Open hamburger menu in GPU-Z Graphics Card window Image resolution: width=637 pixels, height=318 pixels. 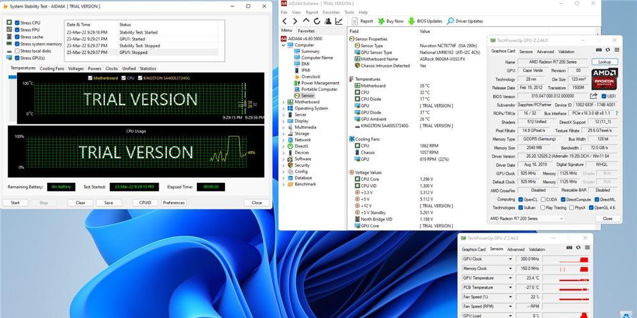point(616,50)
